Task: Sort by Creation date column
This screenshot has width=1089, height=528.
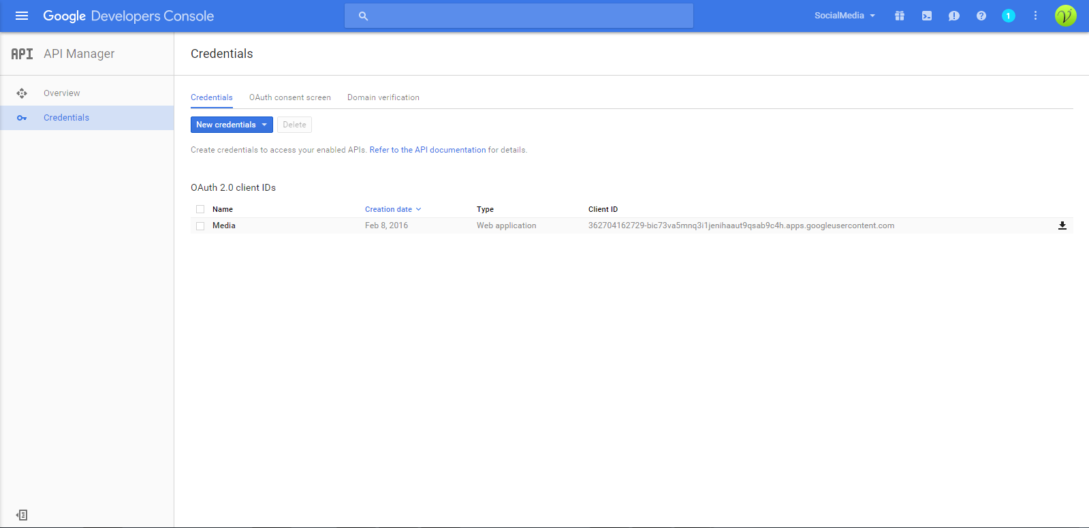Action: [x=393, y=209]
